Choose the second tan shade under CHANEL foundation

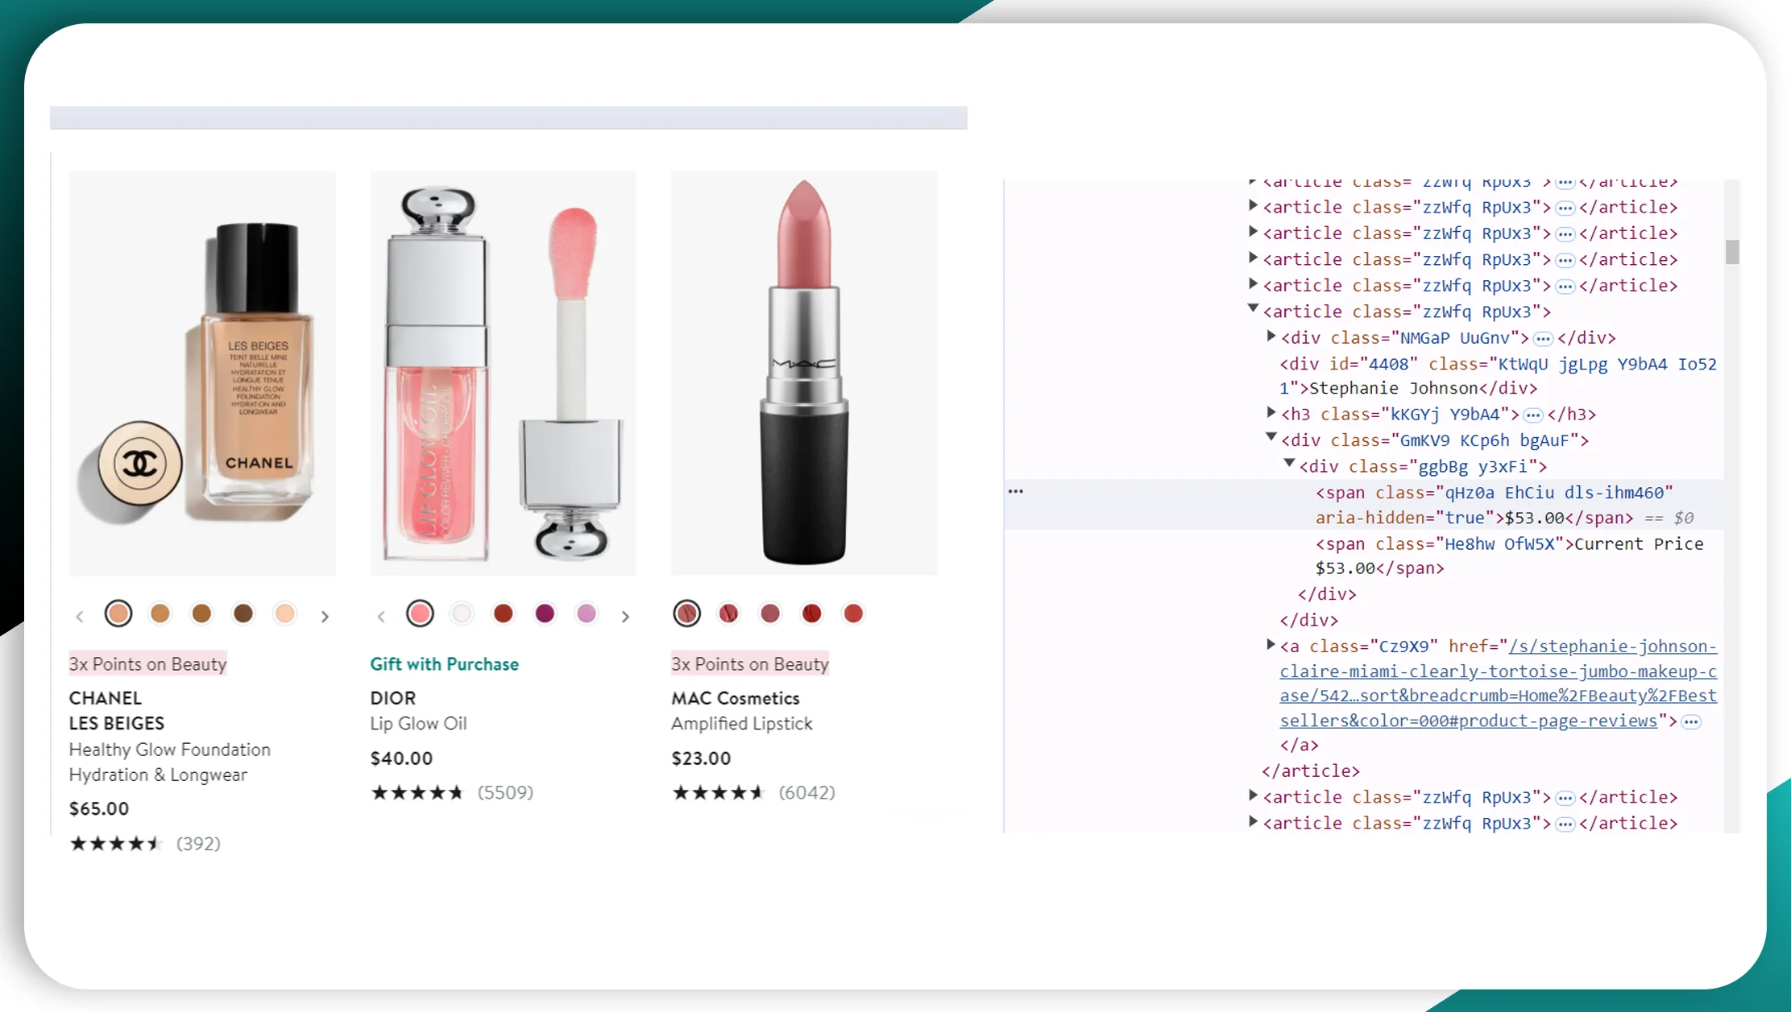click(160, 613)
